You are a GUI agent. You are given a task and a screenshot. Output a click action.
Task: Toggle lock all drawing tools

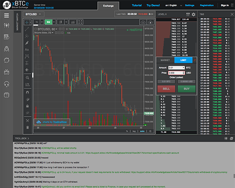(27, 106)
